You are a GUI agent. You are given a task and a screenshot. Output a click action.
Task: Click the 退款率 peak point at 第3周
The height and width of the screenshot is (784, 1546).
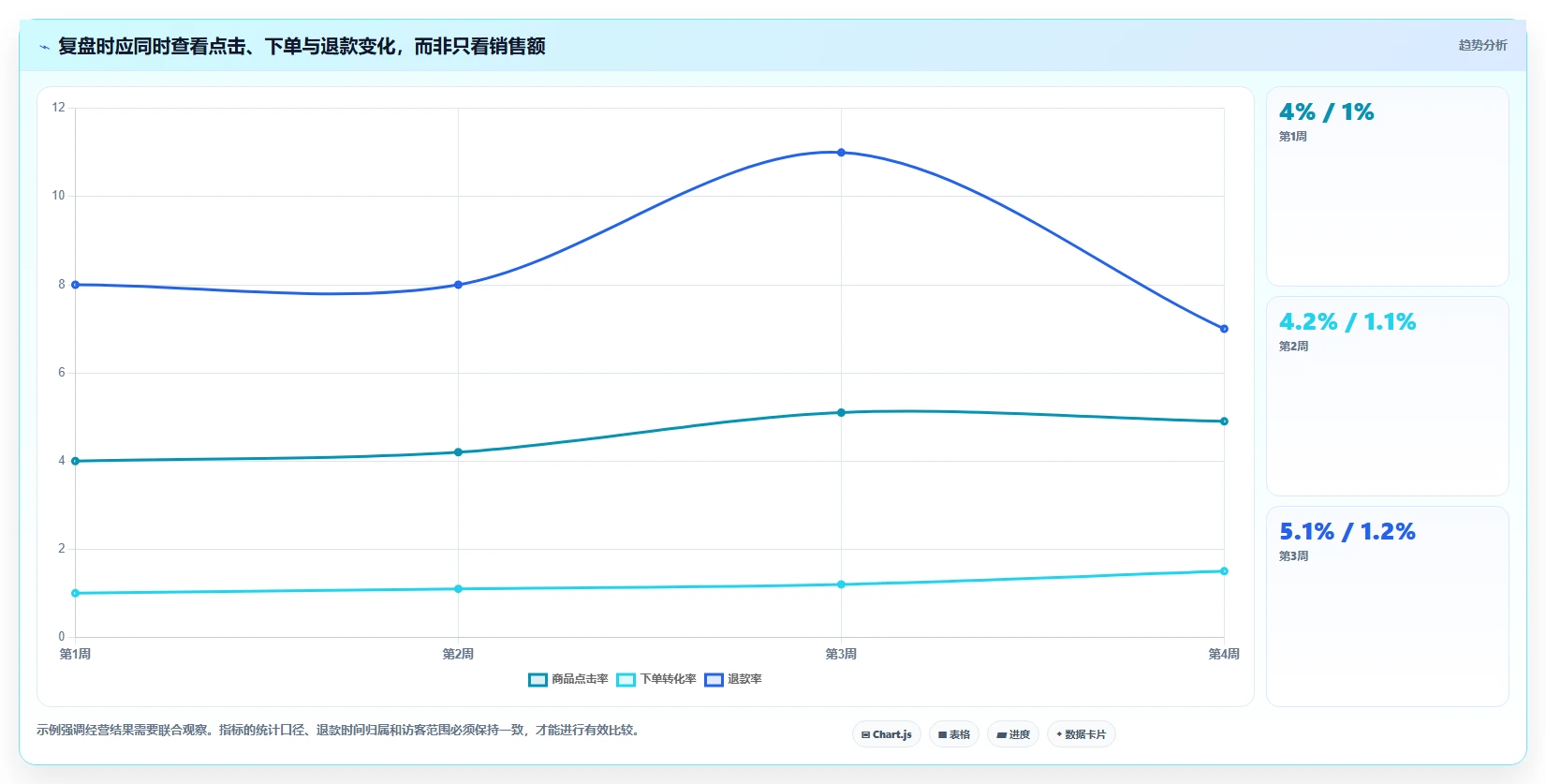tap(841, 153)
